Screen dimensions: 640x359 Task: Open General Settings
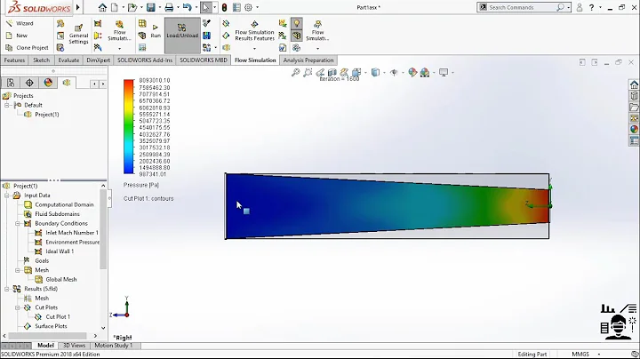pos(78,34)
